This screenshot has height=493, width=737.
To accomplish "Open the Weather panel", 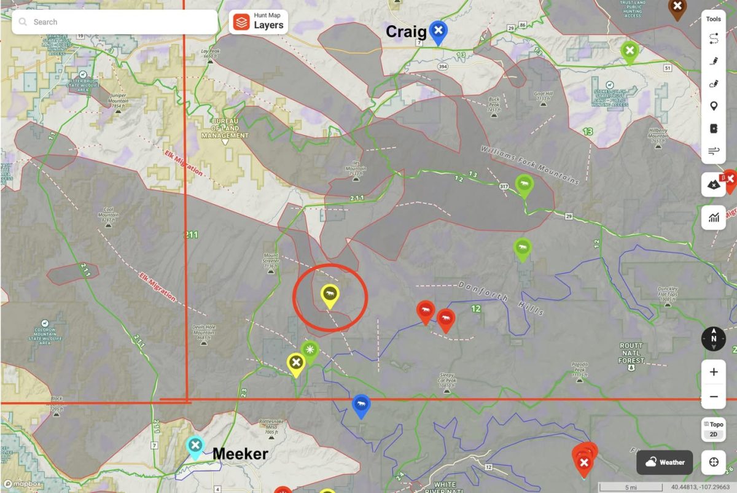I will click(x=665, y=462).
